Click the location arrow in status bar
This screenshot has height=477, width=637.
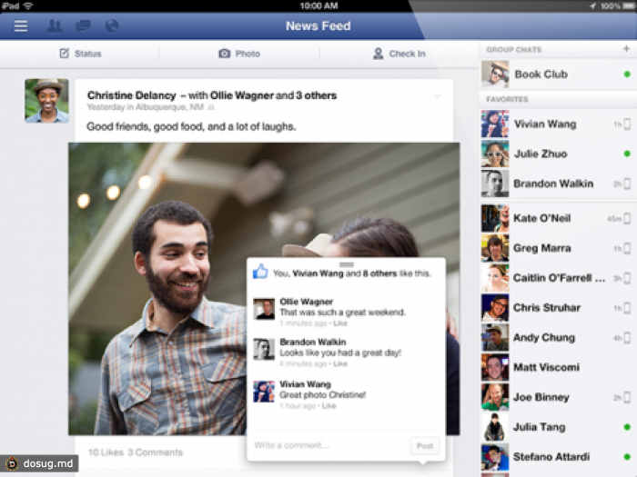[x=592, y=5]
